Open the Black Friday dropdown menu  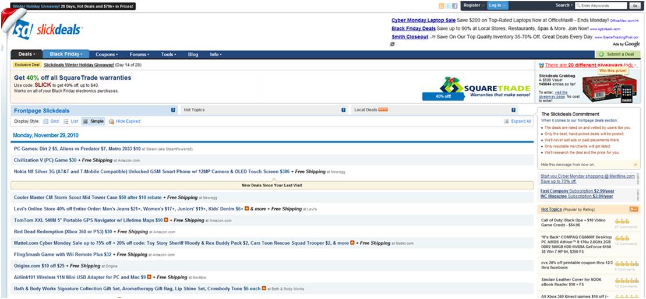coord(66,54)
